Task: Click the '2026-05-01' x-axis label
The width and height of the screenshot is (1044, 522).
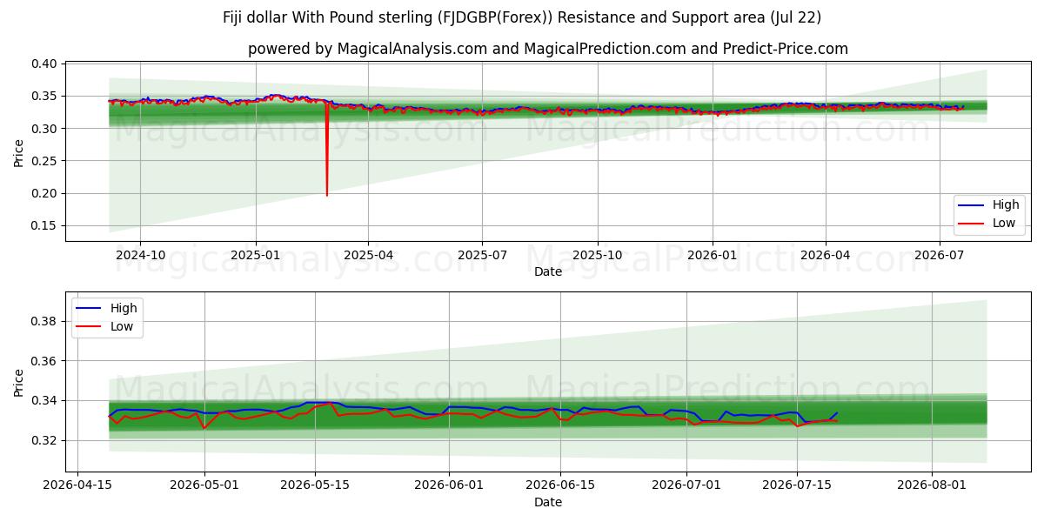Action: tap(204, 486)
